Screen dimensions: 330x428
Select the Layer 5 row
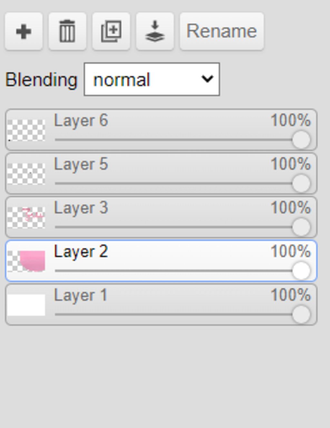pyautogui.click(x=161, y=174)
